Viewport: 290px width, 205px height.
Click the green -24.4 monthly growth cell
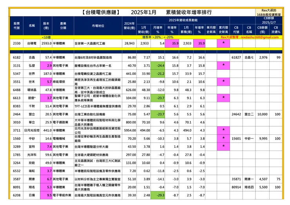pos(158,66)
